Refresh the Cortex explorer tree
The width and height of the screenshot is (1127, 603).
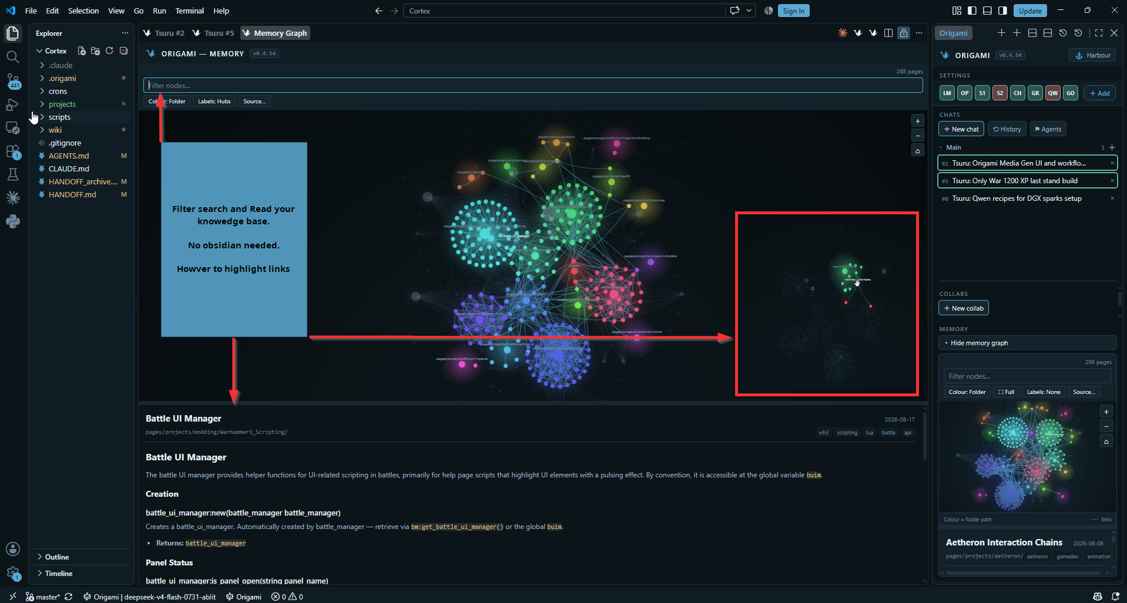click(109, 51)
